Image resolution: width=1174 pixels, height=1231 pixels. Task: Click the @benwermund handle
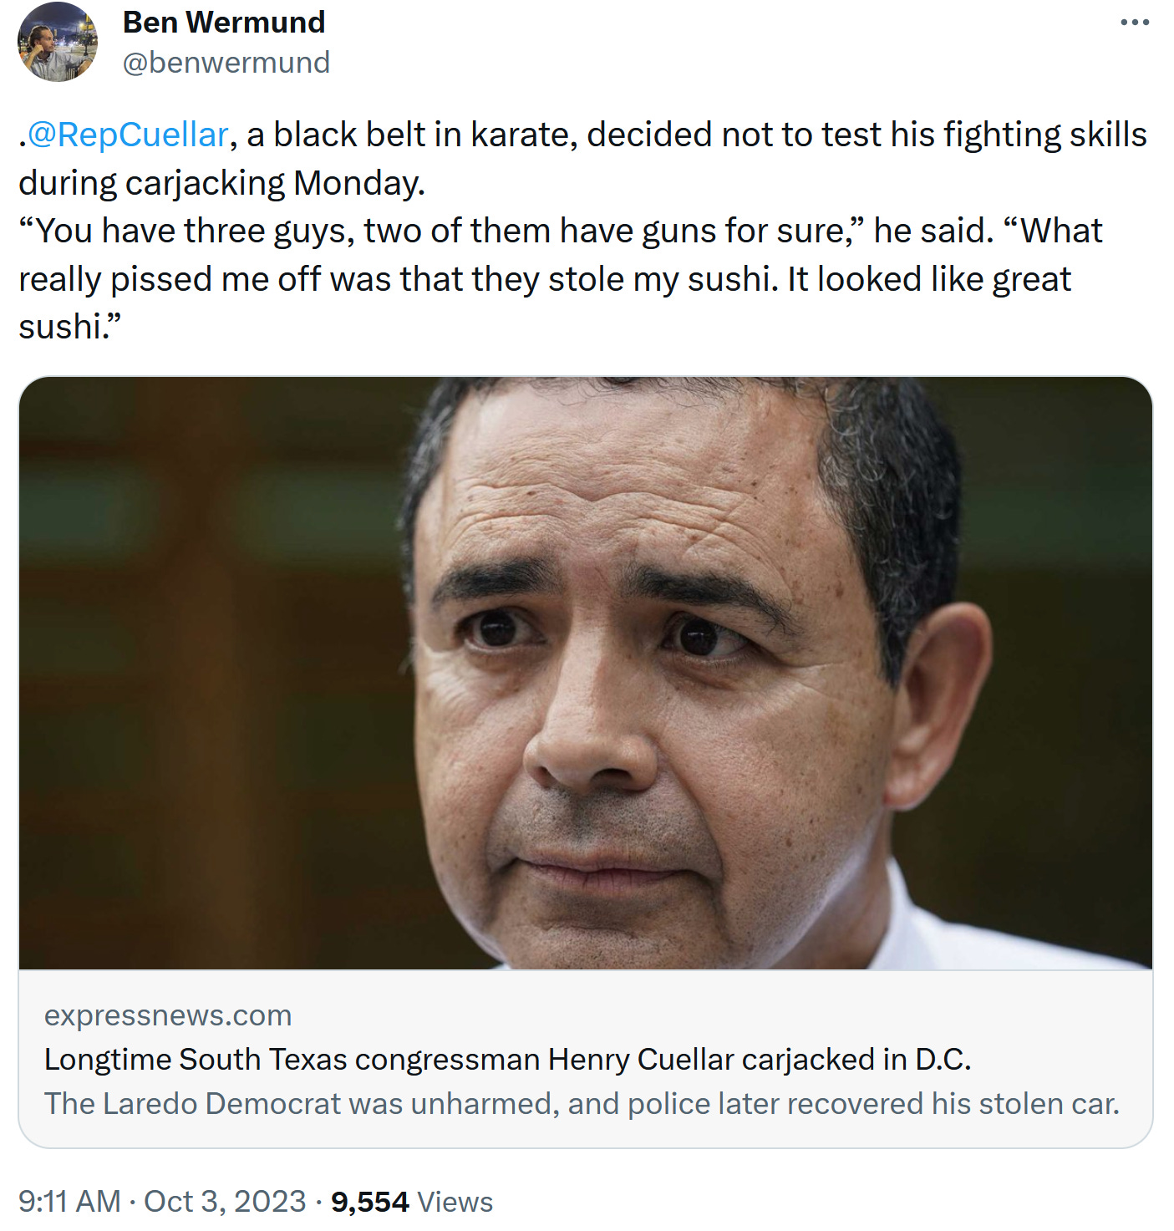tap(226, 63)
